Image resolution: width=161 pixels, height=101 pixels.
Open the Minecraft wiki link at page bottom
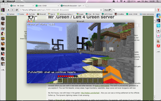(x=60, y=100)
